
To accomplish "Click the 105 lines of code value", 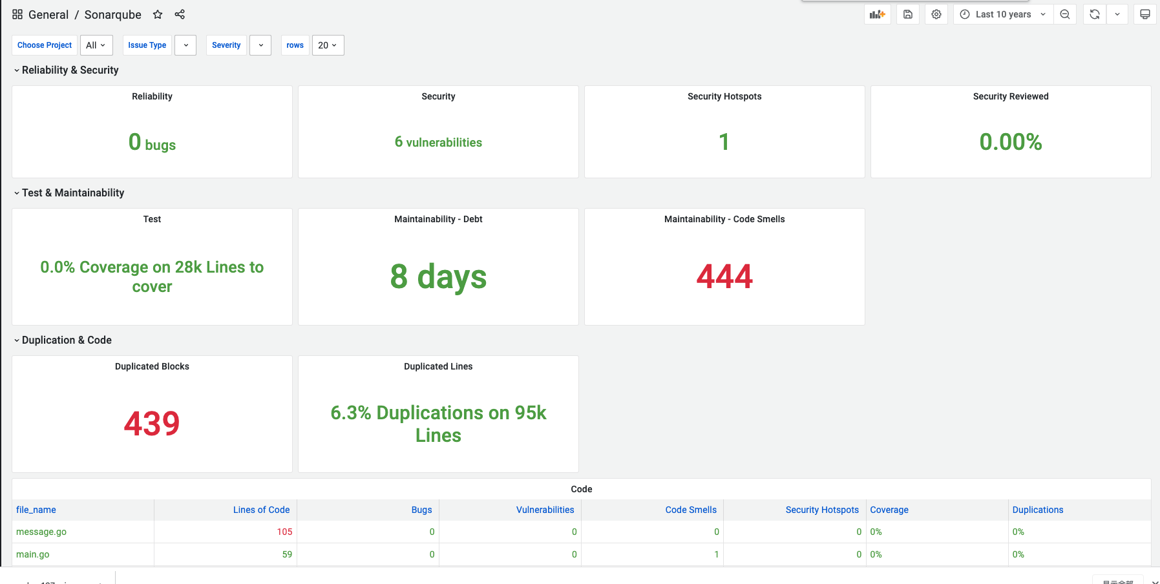I will (x=284, y=532).
